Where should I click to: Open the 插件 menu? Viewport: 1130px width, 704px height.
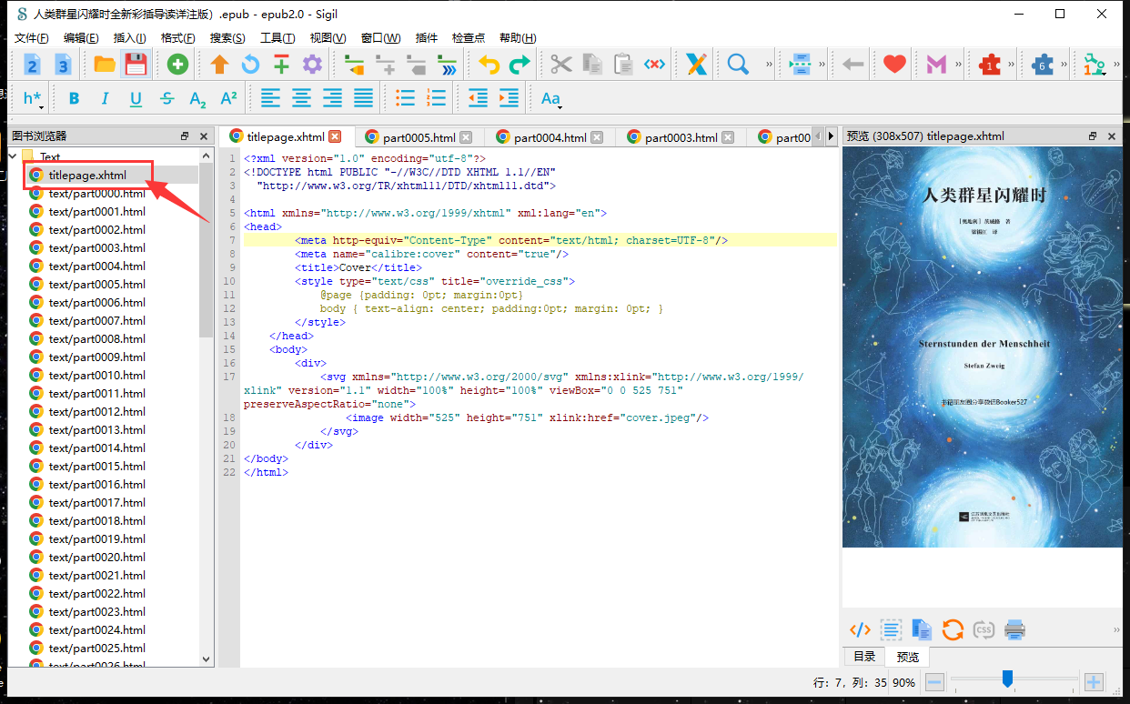tap(426, 37)
